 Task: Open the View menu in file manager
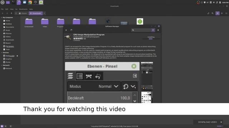12,9
